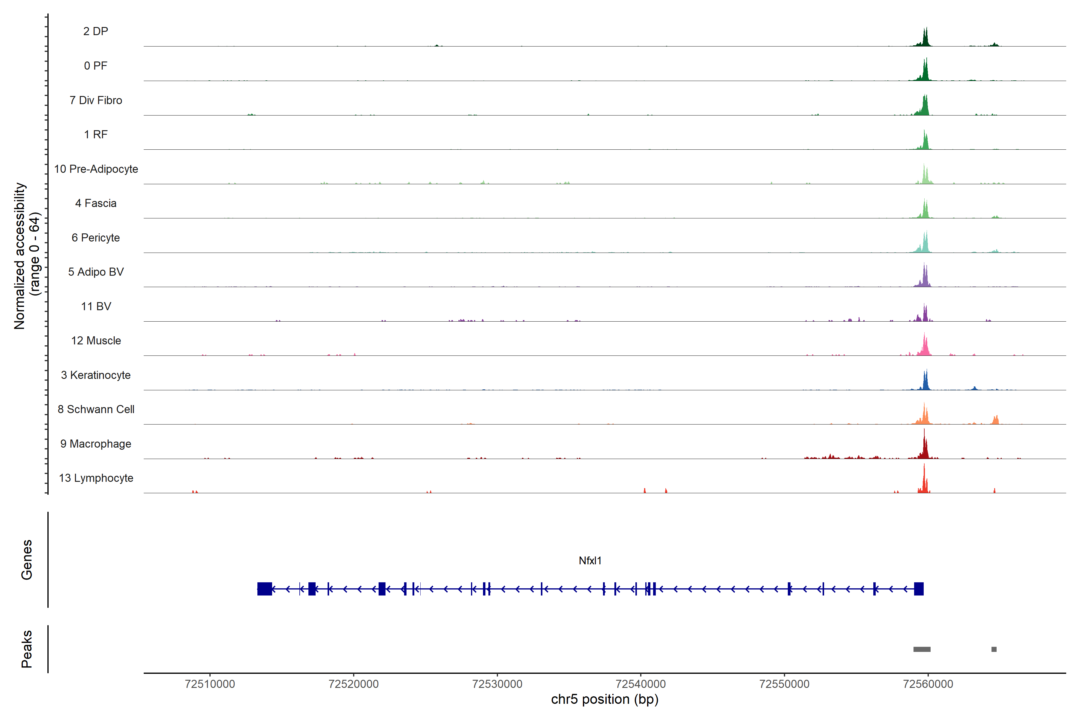Screen dimensions: 1080x720
Task: Click the 72560000 axis tick label
Action: click(928, 684)
